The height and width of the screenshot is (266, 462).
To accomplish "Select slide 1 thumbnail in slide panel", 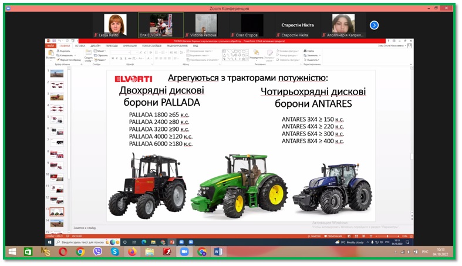I will [57, 73].
